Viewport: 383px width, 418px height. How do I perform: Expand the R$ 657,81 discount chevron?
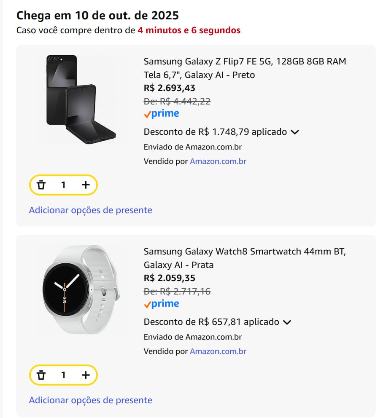pos(287,322)
